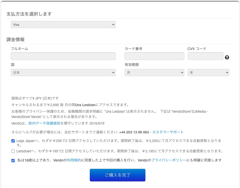
Task: Expand the 国 country dropdown showing 日本
Action: [63, 73]
